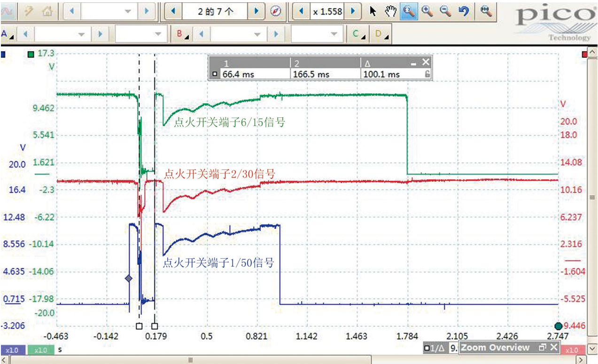Click the zoom in magnifier
This screenshot has width=598, height=364.
point(427,11)
